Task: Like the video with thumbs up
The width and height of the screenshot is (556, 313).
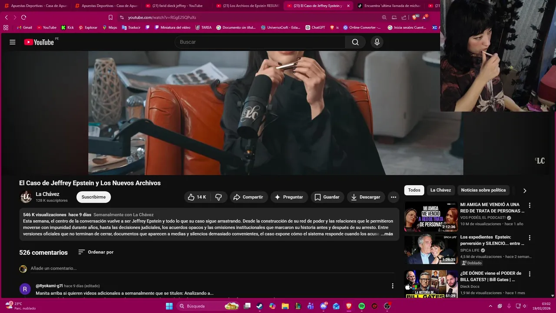Action: 197,197
